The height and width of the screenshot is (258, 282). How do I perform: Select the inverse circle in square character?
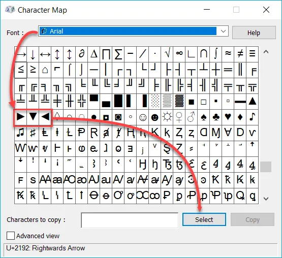(118, 117)
